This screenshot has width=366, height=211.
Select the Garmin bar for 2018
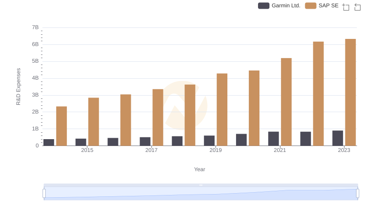pyautogui.click(x=177, y=141)
